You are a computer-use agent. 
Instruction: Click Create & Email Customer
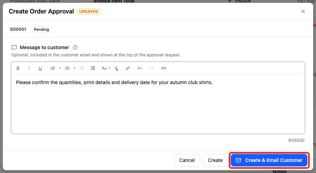(269, 160)
